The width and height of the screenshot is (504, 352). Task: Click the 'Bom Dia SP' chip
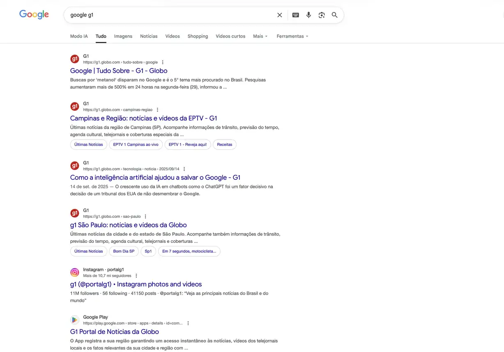[x=124, y=251]
